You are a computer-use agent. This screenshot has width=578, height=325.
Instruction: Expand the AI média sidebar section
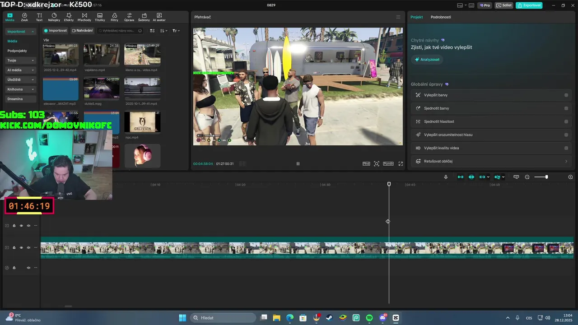pos(33,70)
